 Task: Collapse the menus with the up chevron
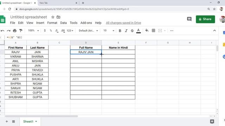coord(214,30)
